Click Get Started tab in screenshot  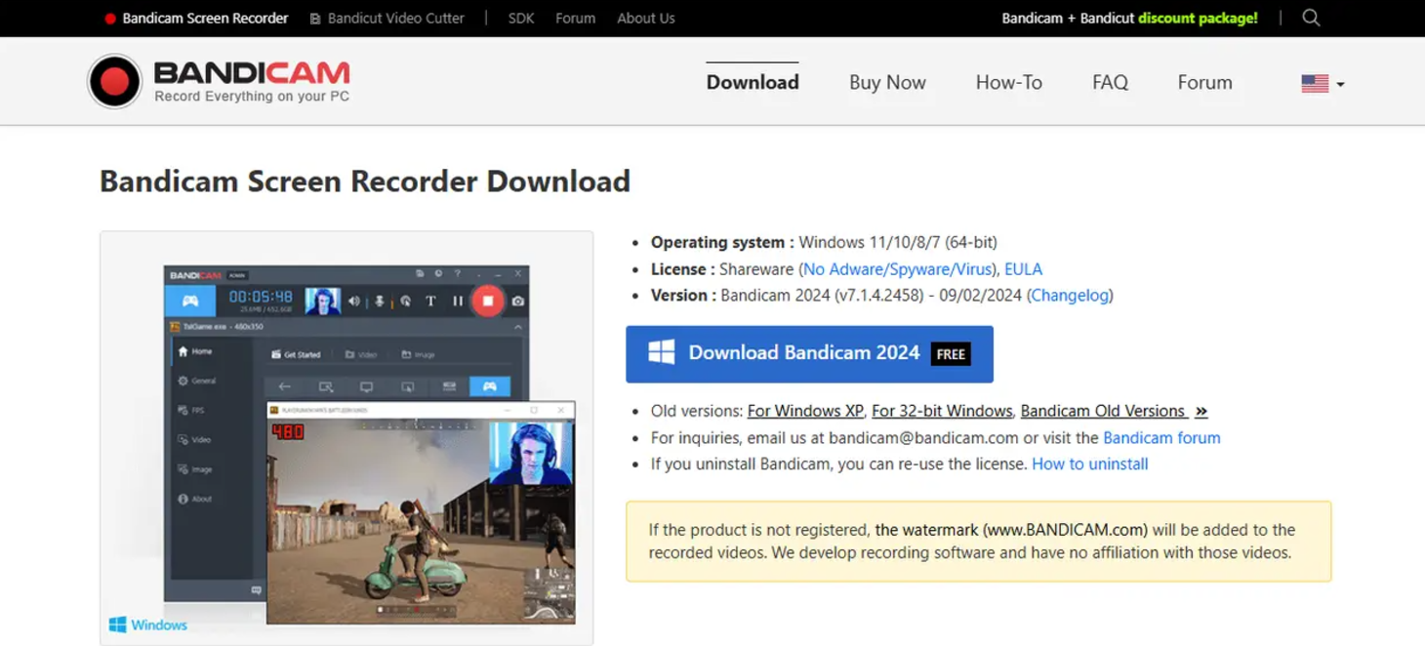[296, 355]
